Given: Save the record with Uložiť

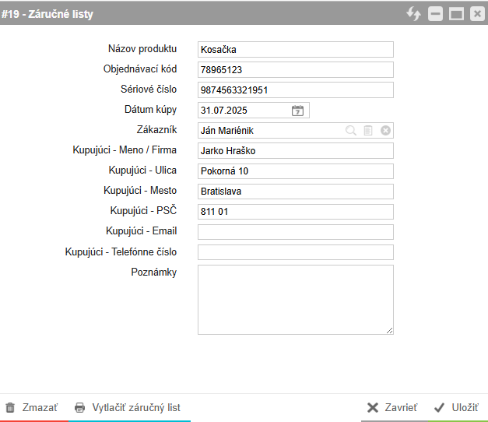Looking at the screenshot, I should click(457, 407).
